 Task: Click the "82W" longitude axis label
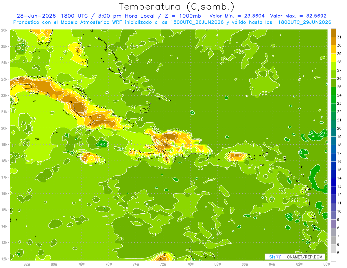(27, 264)
